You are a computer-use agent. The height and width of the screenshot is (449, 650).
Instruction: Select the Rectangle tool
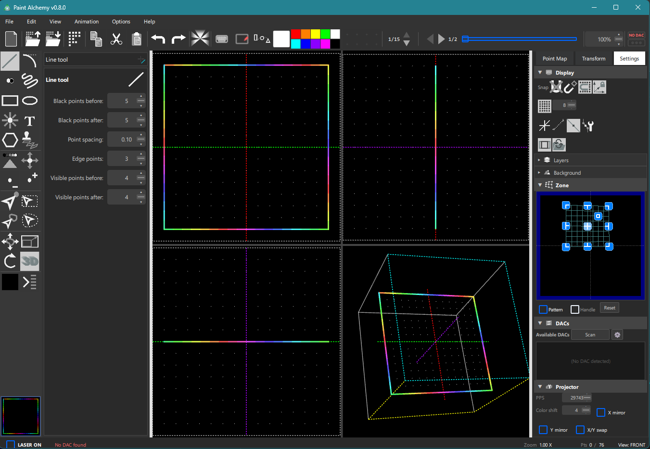coord(10,101)
